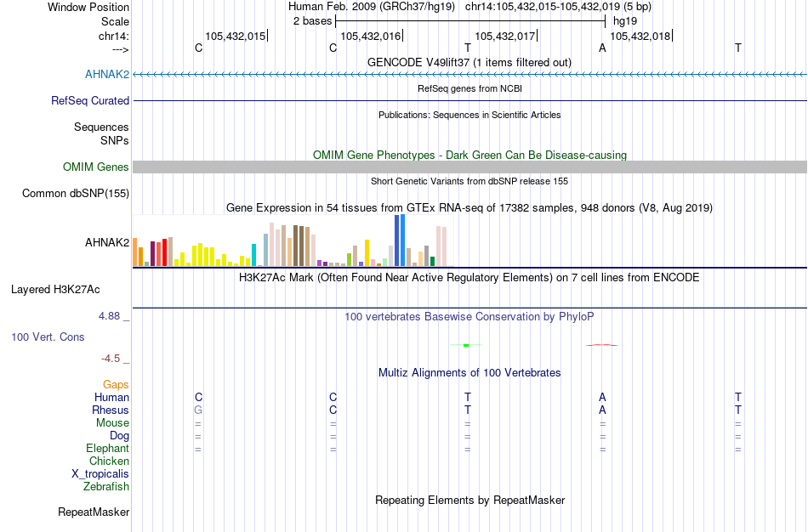Click base A in the Human alignment row
The height and width of the screenshot is (532, 808).
point(602,397)
